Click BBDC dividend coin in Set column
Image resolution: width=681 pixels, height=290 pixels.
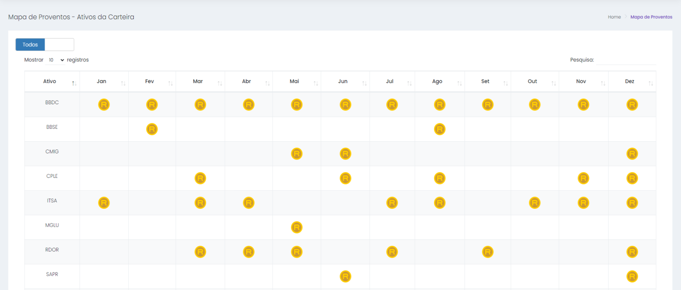[488, 105]
